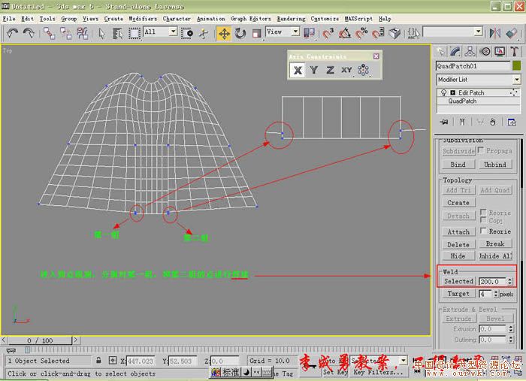This screenshot has width=526, height=381.
Task: Restrict to Y axis constraint
Action: tap(313, 70)
